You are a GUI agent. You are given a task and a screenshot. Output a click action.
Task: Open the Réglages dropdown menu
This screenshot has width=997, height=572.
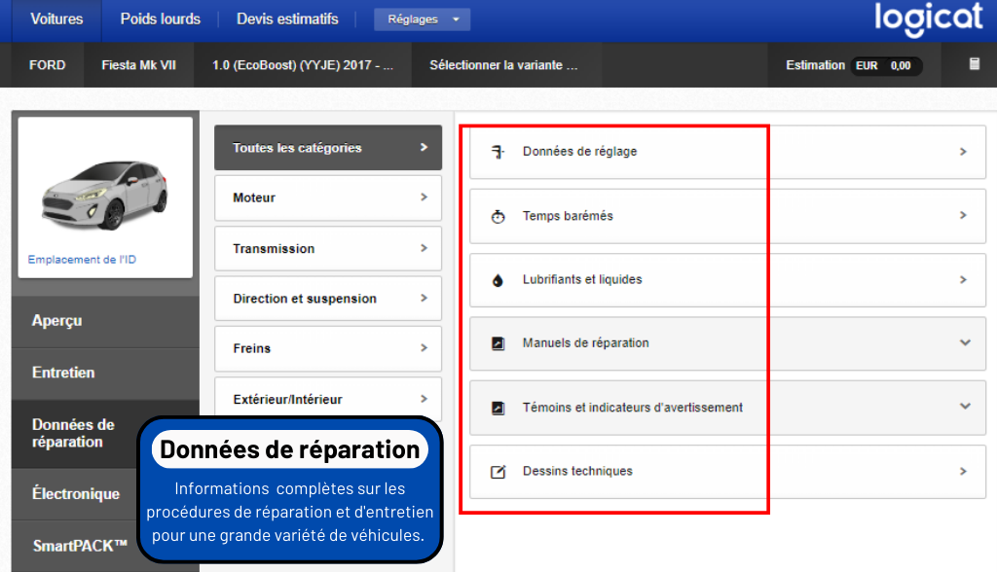pos(422,19)
